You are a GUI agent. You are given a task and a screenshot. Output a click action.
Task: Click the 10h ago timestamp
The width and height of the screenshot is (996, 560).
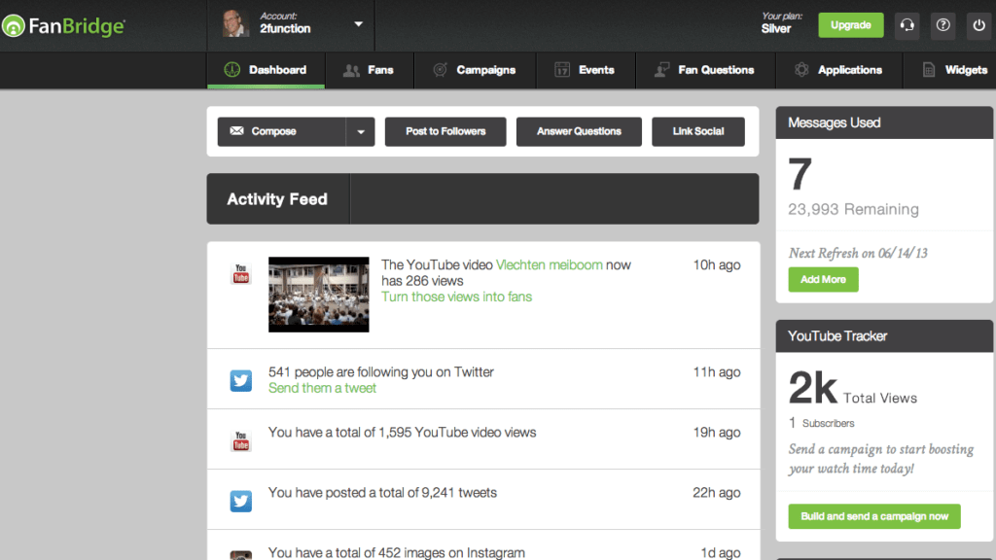717,264
